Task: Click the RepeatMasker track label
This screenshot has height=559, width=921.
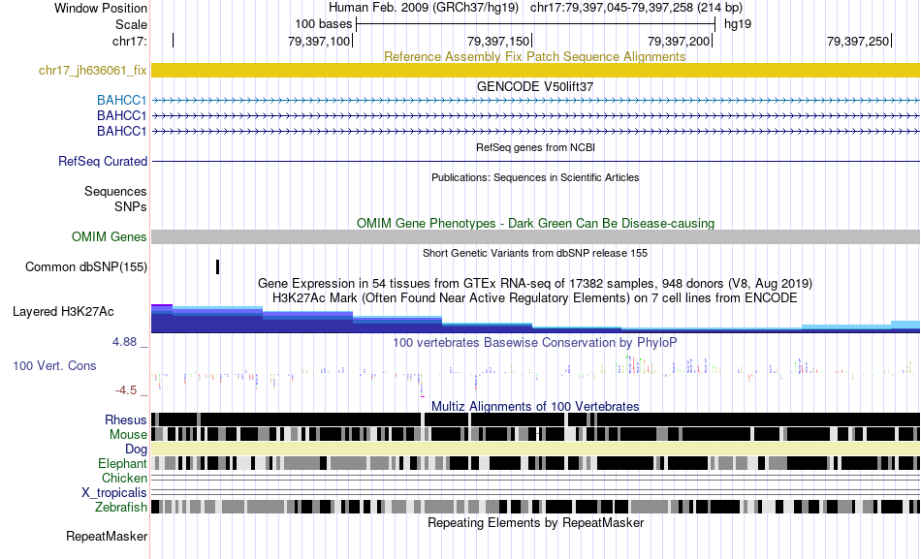Action: coord(107,536)
